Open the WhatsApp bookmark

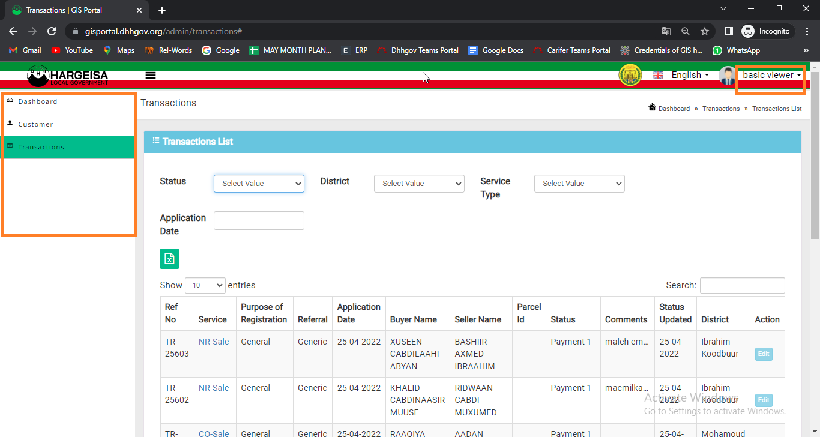point(736,50)
